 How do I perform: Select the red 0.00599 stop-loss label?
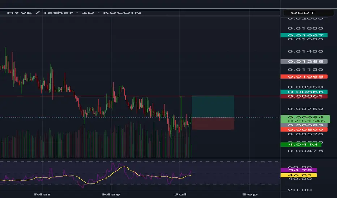point(304,130)
